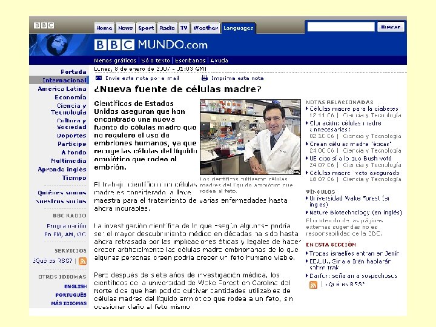This screenshot has width=436, height=327.
Task: Open the Home tab
Action: [104, 28]
